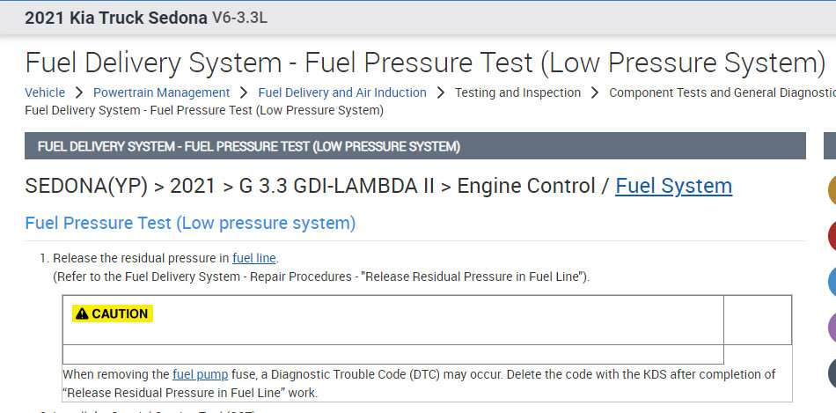
Task: Click the blue circle icon in right sidebar
Action: pos(832,282)
